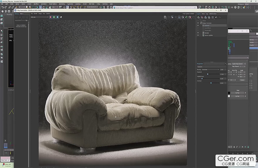
Task: Switch to the Stats tab
Action: tap(203, 14)
